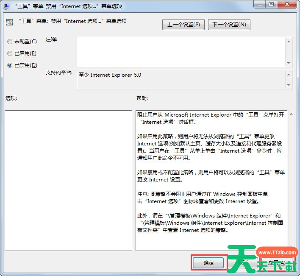
Task: Click help paragraph starting 此外，请在
Action: click(210, 223)
